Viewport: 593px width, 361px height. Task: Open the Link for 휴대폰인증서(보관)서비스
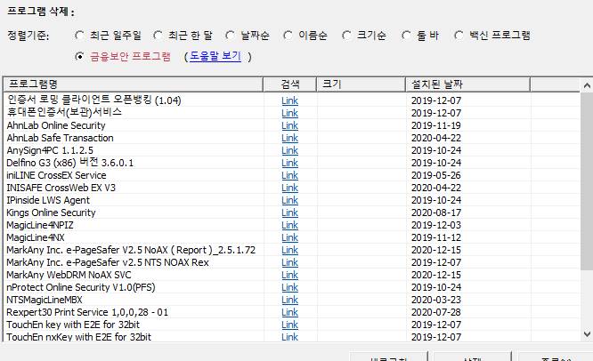pos(289,113)
